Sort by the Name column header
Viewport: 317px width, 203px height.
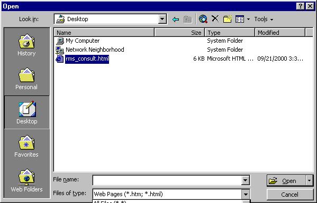[104, 33]
